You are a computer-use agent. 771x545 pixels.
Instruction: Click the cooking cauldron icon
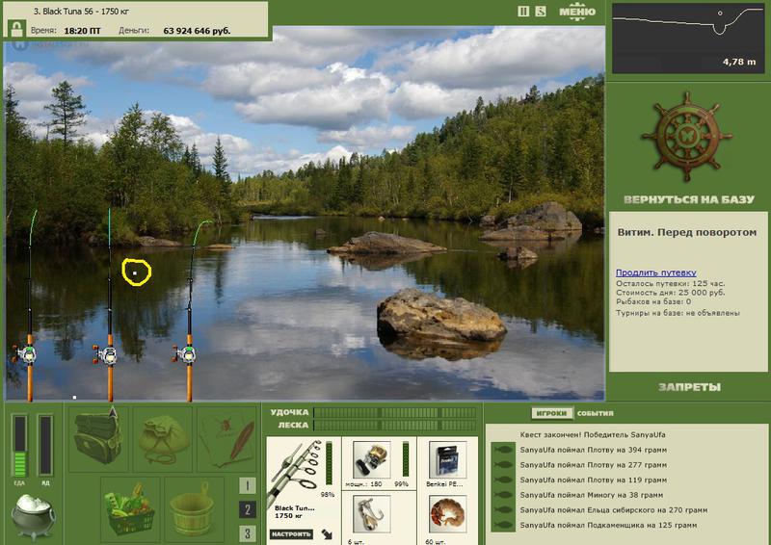click(33, 516)
